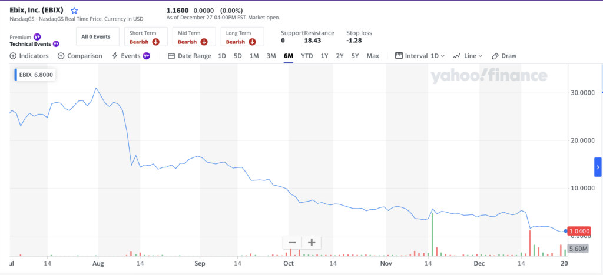603x275 pixels.
Task: Click the 30.0000 price axis label
Action: tap(581, 93)
